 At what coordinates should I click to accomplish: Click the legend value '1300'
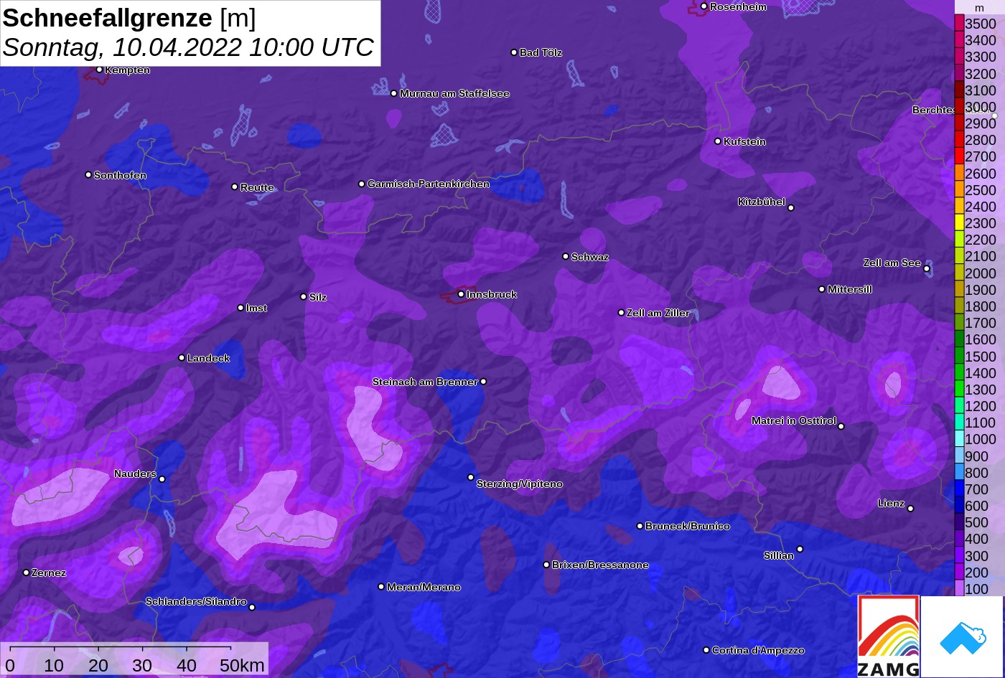981,390
